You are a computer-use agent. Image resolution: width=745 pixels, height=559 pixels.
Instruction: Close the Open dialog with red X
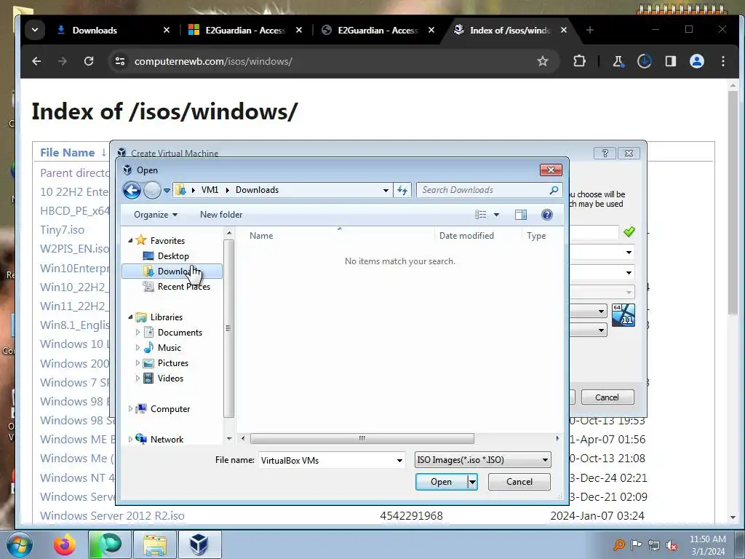[551, 170]
